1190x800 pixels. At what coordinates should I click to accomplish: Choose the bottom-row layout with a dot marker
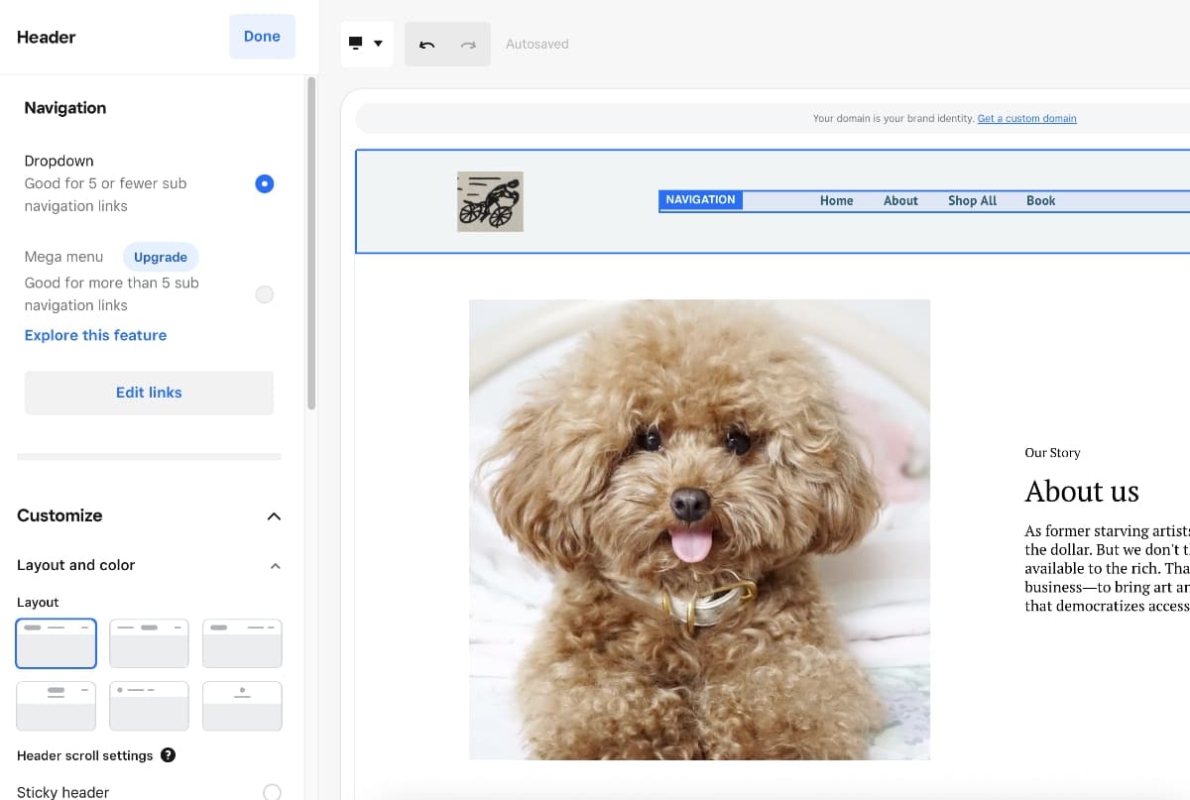[x=149, y=706]
